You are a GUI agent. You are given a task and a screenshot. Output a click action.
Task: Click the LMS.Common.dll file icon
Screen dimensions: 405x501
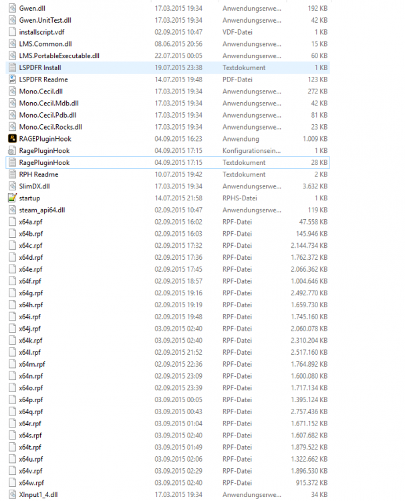tap(12, 44)
